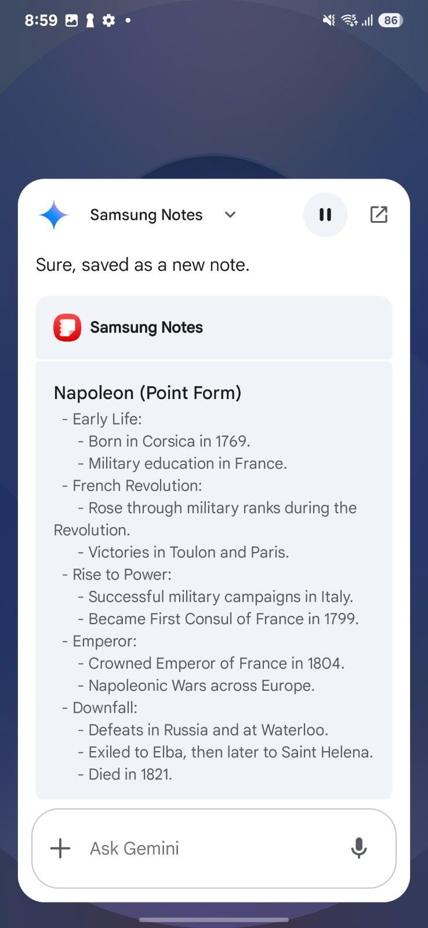Tap the settings gear in status bar
Image resolution: width=428 pixels, height=928 pixels.
coord(108,20)
